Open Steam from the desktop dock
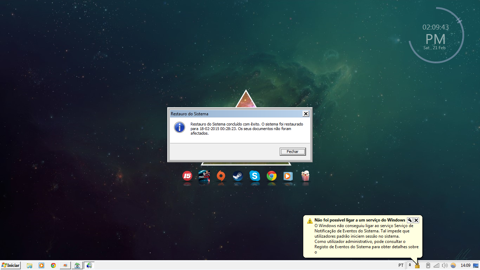This screenshot has width=480, height=270. click(238, 176)
